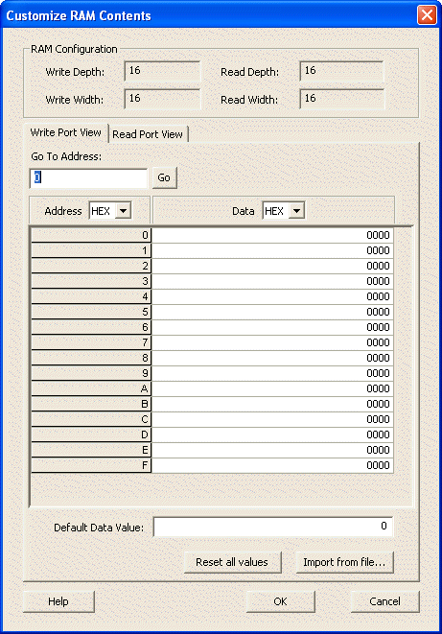This screenshot has height=634, width=442.
Task: Select data cell for address 4
Action: pyautogui.click(x=272, y=296)
